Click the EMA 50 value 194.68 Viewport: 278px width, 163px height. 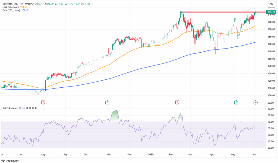tap(24, 7)
